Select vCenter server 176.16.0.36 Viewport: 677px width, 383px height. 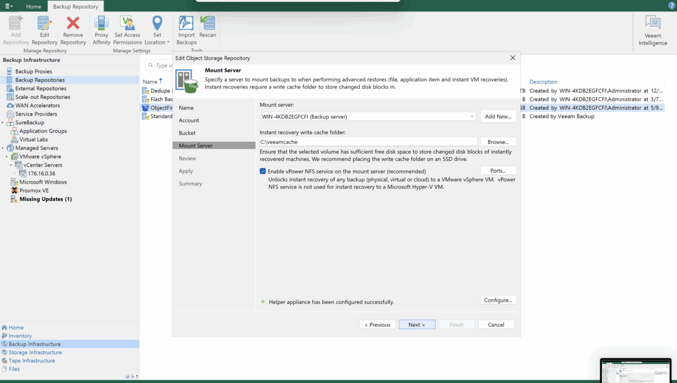click(41, 174)
